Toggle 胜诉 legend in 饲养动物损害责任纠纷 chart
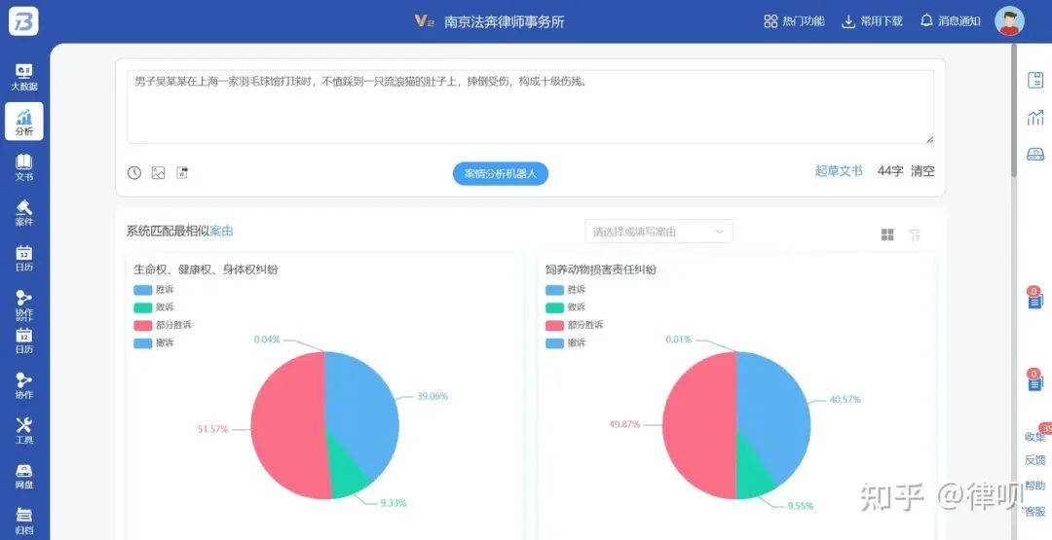Screen dimensions: 1052x540 point(566,290)
